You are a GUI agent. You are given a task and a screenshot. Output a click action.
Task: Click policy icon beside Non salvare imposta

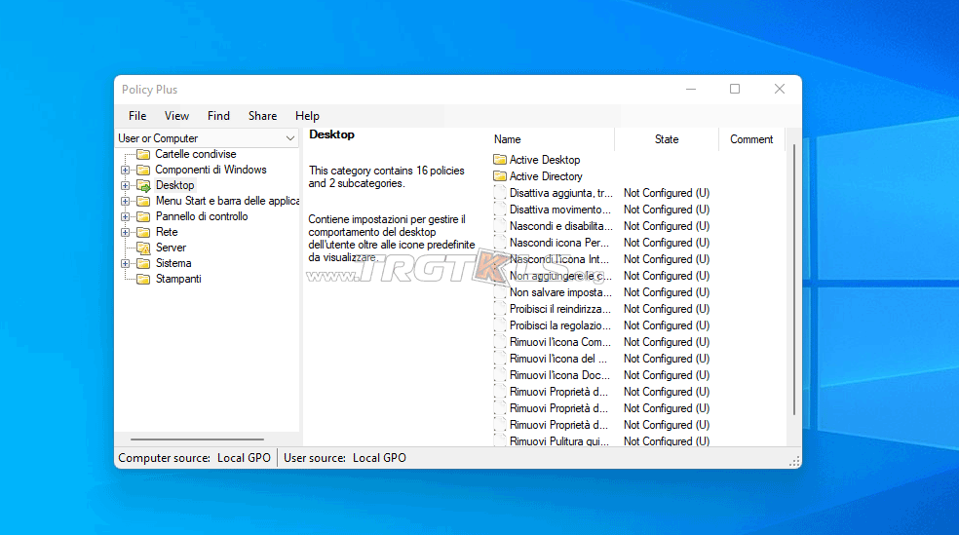[x=500, y=292]
